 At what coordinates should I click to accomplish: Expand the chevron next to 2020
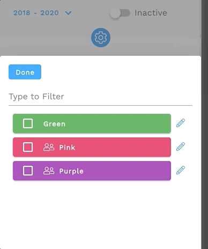pos(68,13)
